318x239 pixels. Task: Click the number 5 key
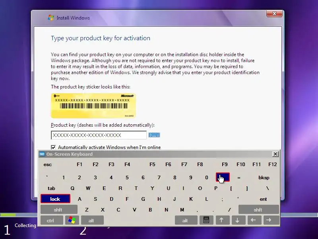tap(127, 178)
